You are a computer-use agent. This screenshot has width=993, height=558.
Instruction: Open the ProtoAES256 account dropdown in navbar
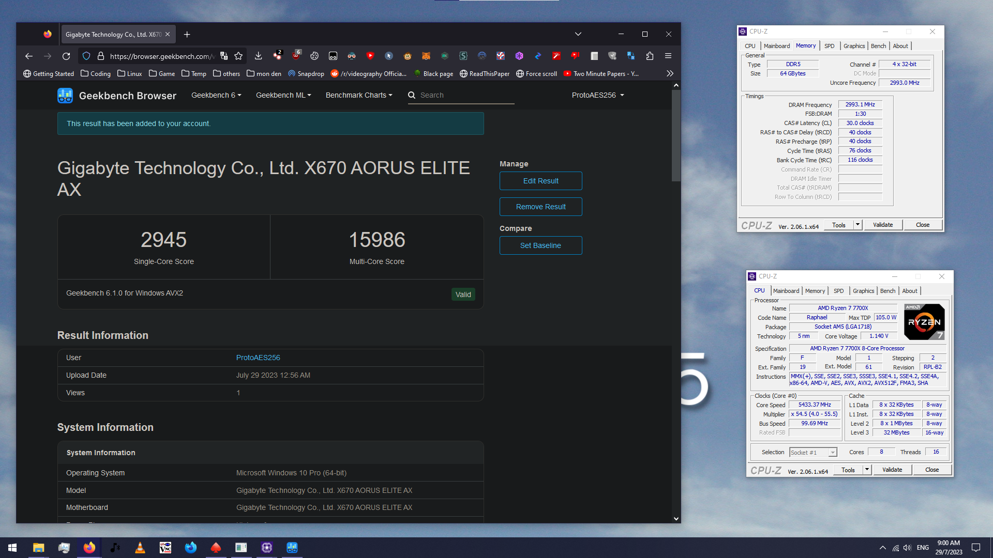[x=598, y=95]
